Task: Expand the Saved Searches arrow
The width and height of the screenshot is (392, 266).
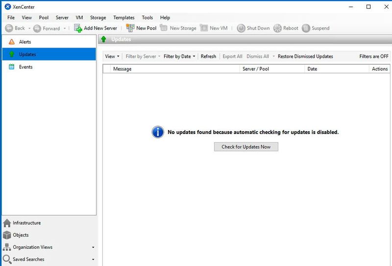Action: [x=93, y=259]
